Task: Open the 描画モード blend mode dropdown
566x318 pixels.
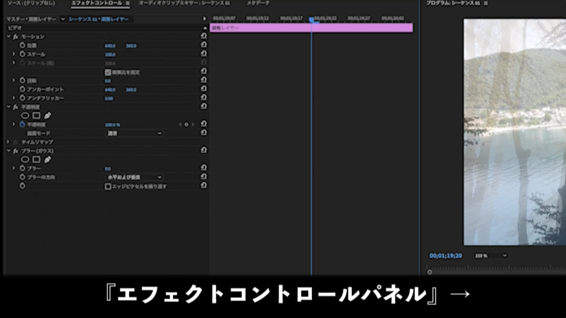Action: point(134,133)
